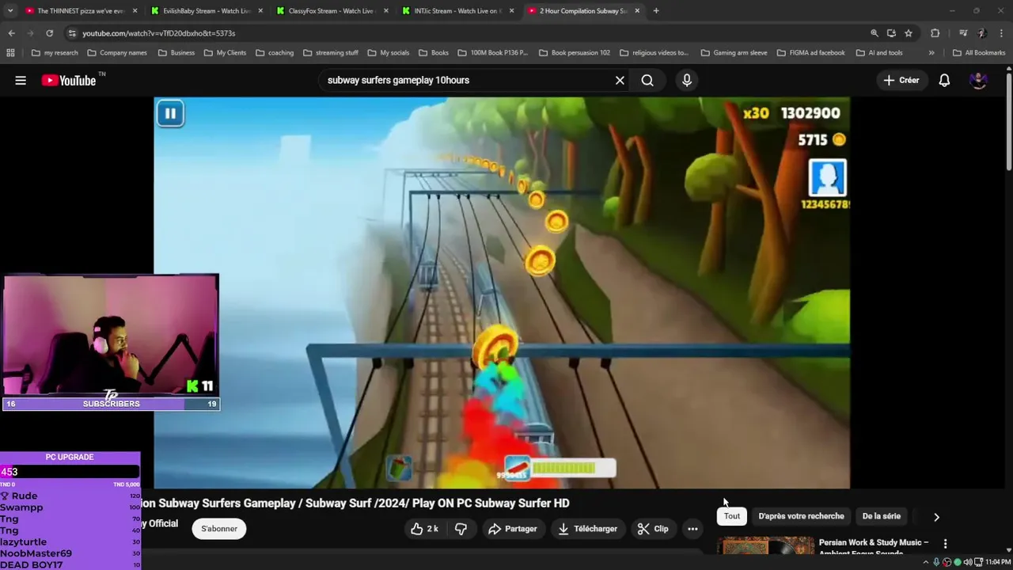
Task: Dislike the video with the thumbs-down button
Action: click(x=461, y=529)
